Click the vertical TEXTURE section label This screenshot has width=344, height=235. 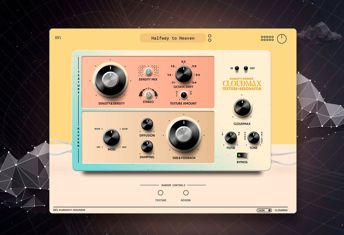[x=79, y=82]
